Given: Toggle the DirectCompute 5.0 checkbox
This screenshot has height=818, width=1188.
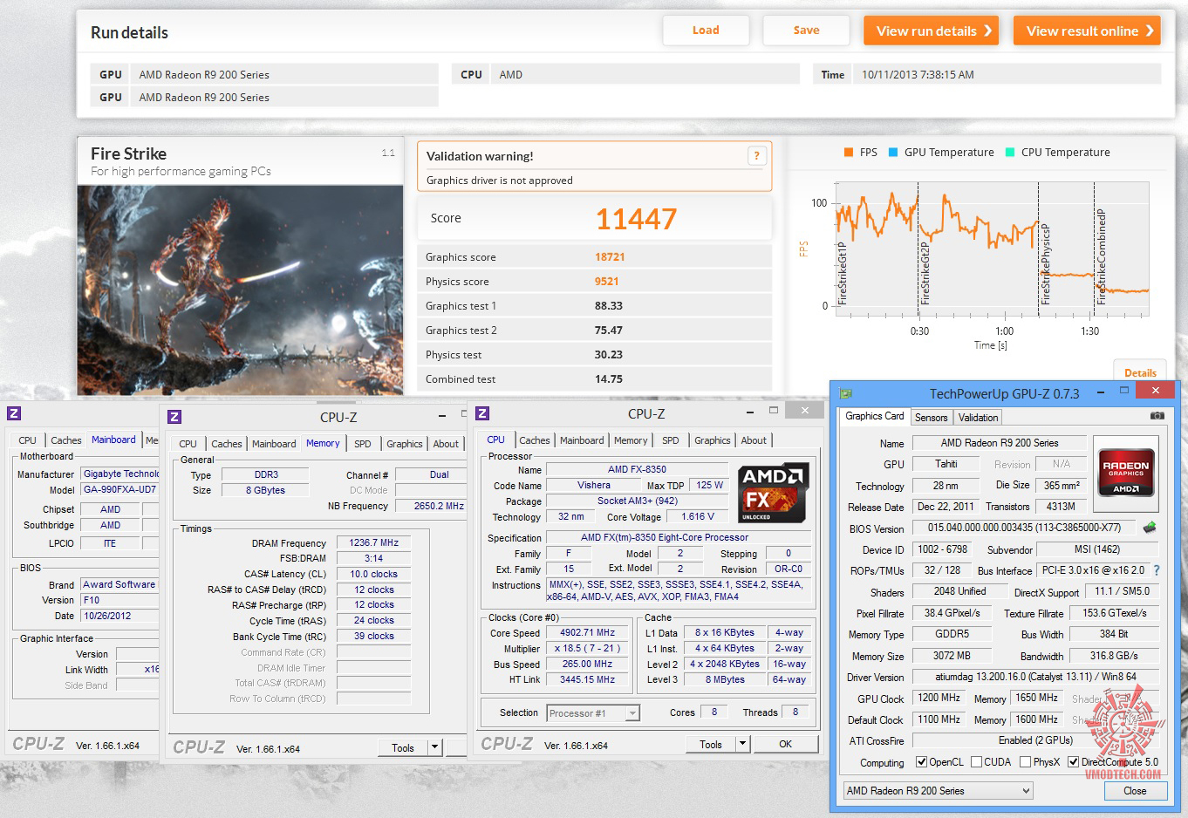Looking at the screenshot, I should (x=1073, y=761).
